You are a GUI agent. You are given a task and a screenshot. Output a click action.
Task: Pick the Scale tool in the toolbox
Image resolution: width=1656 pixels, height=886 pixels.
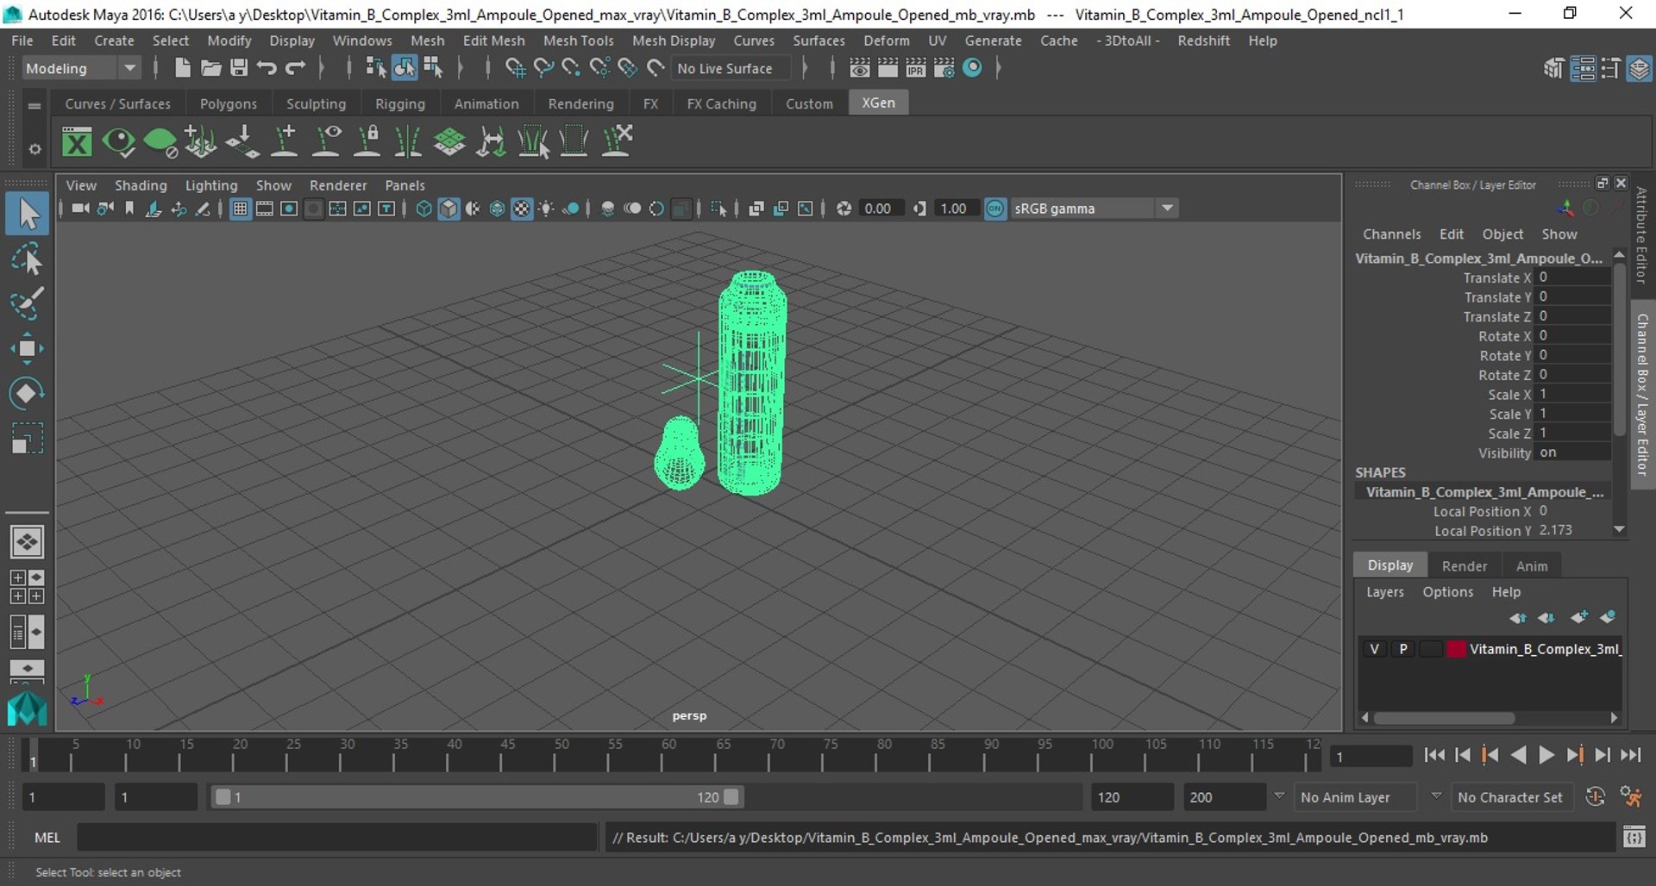coord(27,438)
